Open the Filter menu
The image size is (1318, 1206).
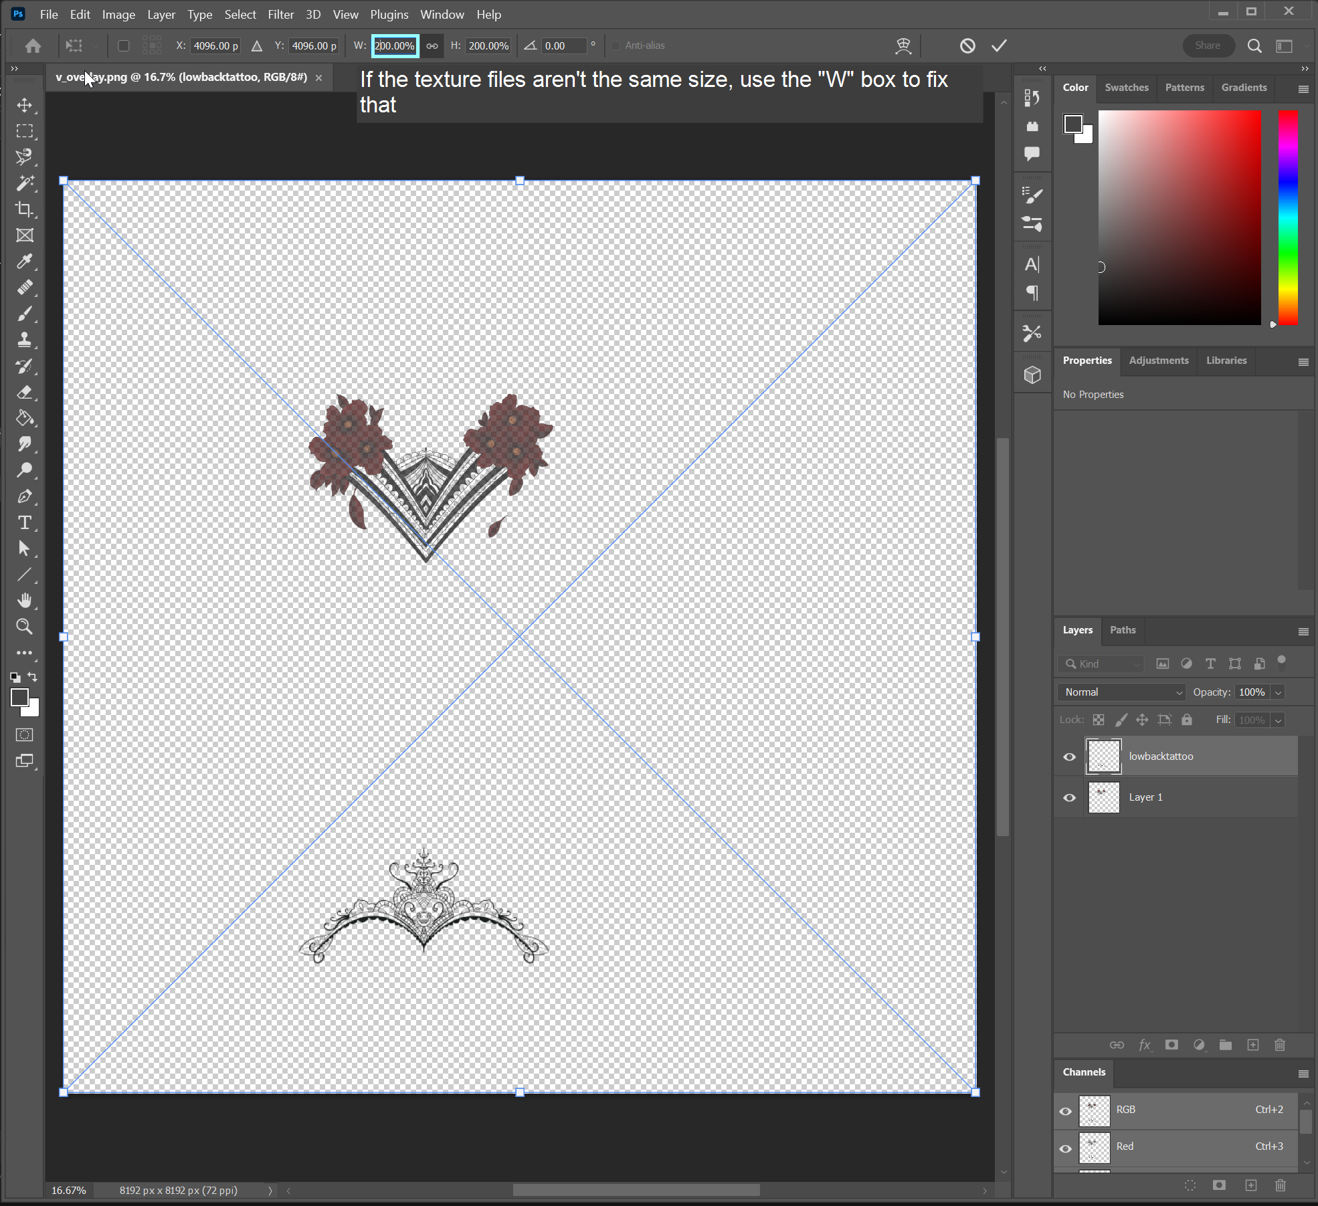tap(280, 14)
